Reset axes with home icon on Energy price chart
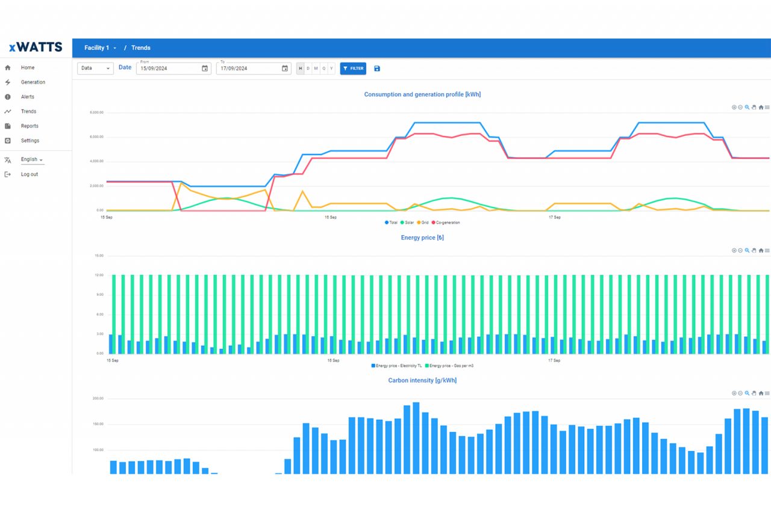The height and width of the screenshot is (513, 771). click(761, 250)
